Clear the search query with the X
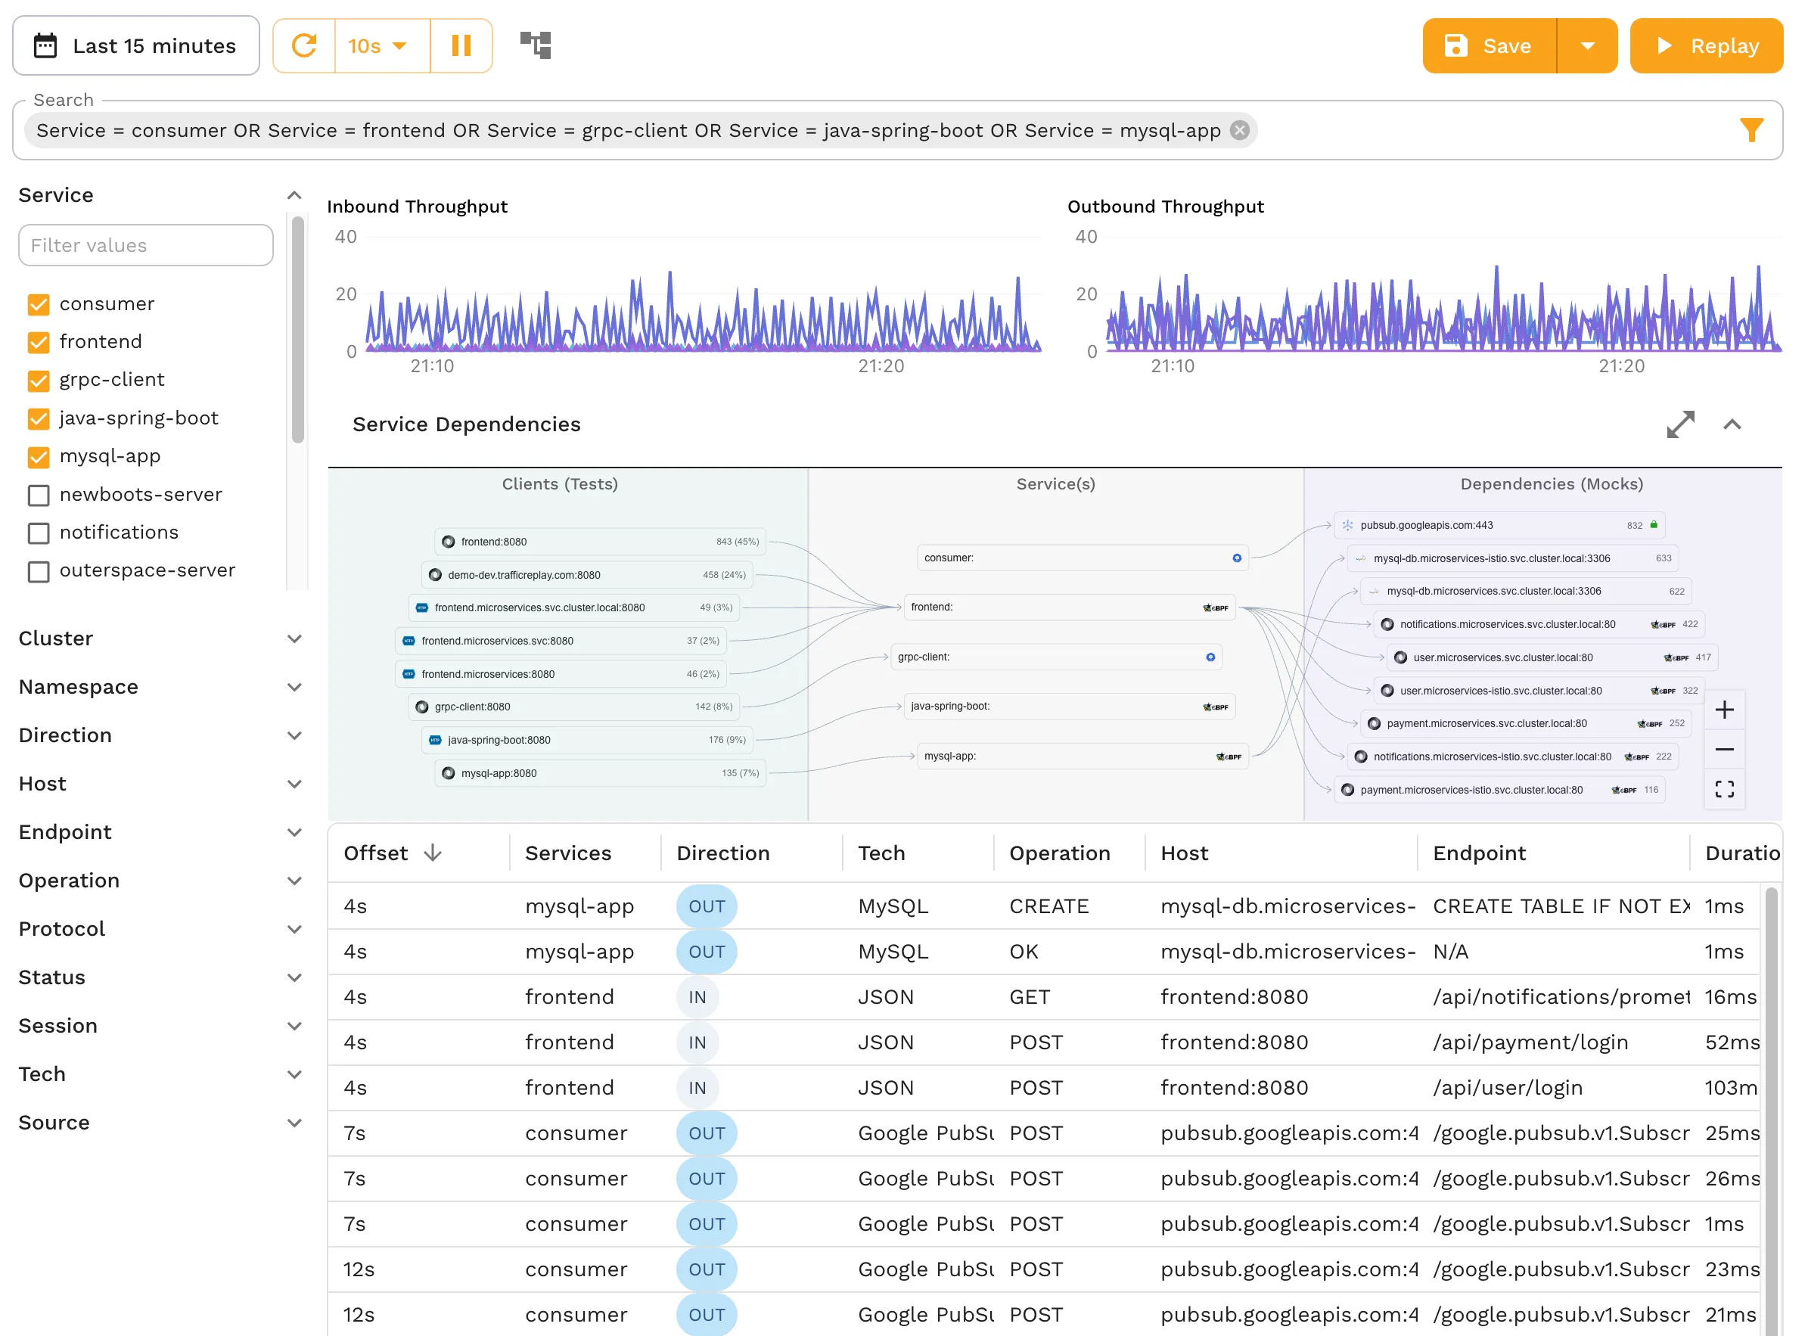 [x=1240, y=129]
